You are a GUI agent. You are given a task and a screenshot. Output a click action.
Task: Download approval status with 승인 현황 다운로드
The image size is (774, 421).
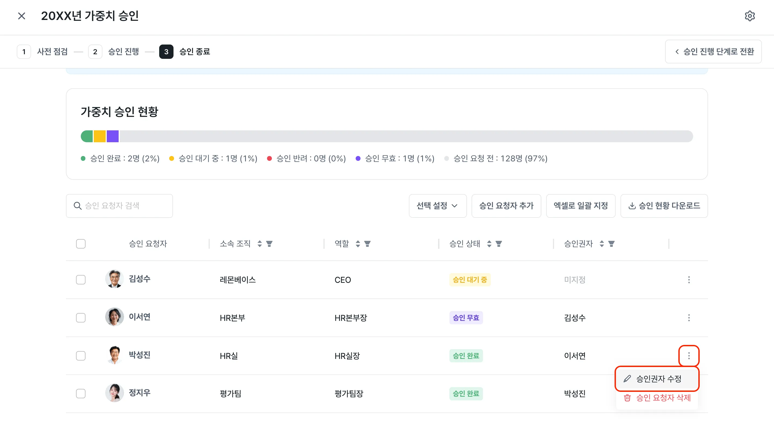point(664,206)
